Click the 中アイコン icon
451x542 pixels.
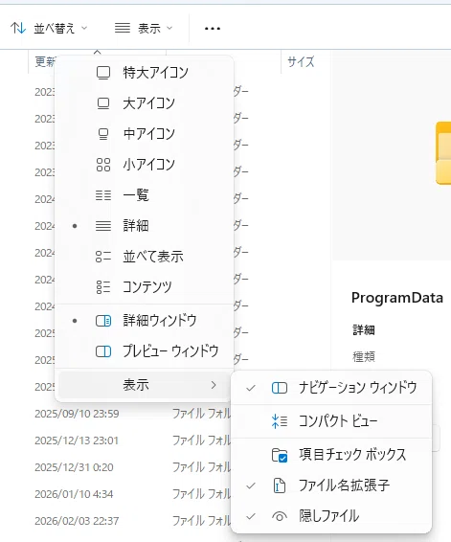pyautogui.click(x=103, y=134)
